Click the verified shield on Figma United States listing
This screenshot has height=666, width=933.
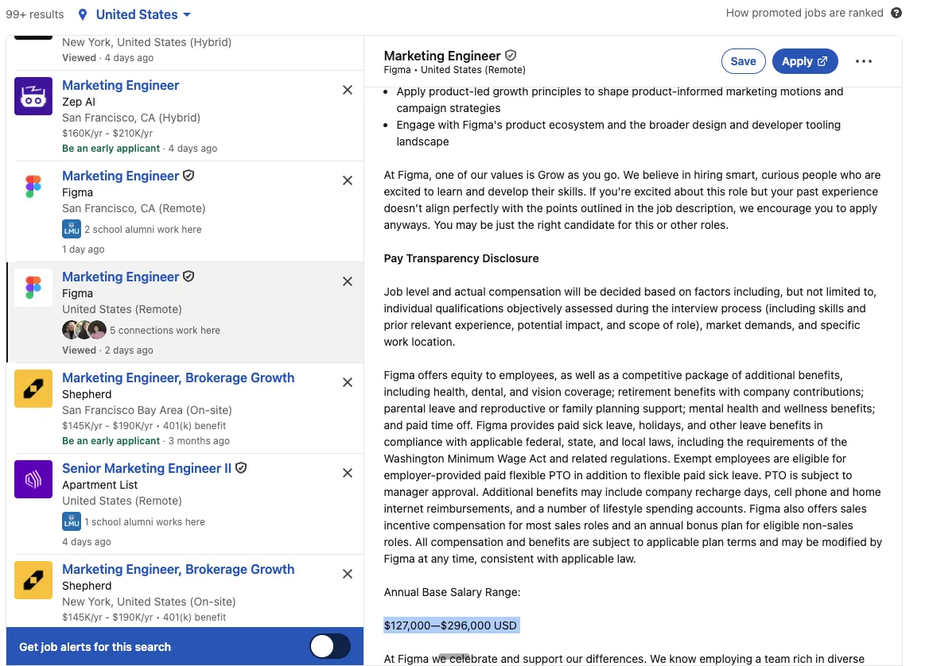click(x=189, y=277)
